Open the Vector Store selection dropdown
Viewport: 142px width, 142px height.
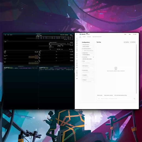88,72
